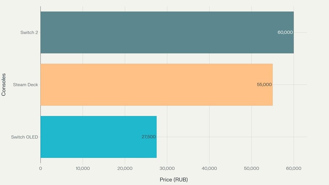Image resolution: width=329 pixels, height=185 pixels.
Task: Click empty plot area right of Switch OLED bar
Action: coord(231,147)
